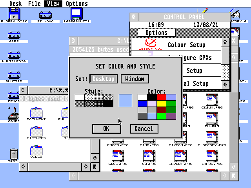Click left arrow in C: window scrollbar

(74, 176)
